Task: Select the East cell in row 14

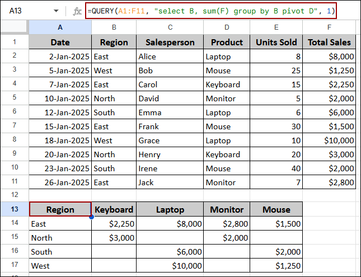Action: [x=60, y=224]
